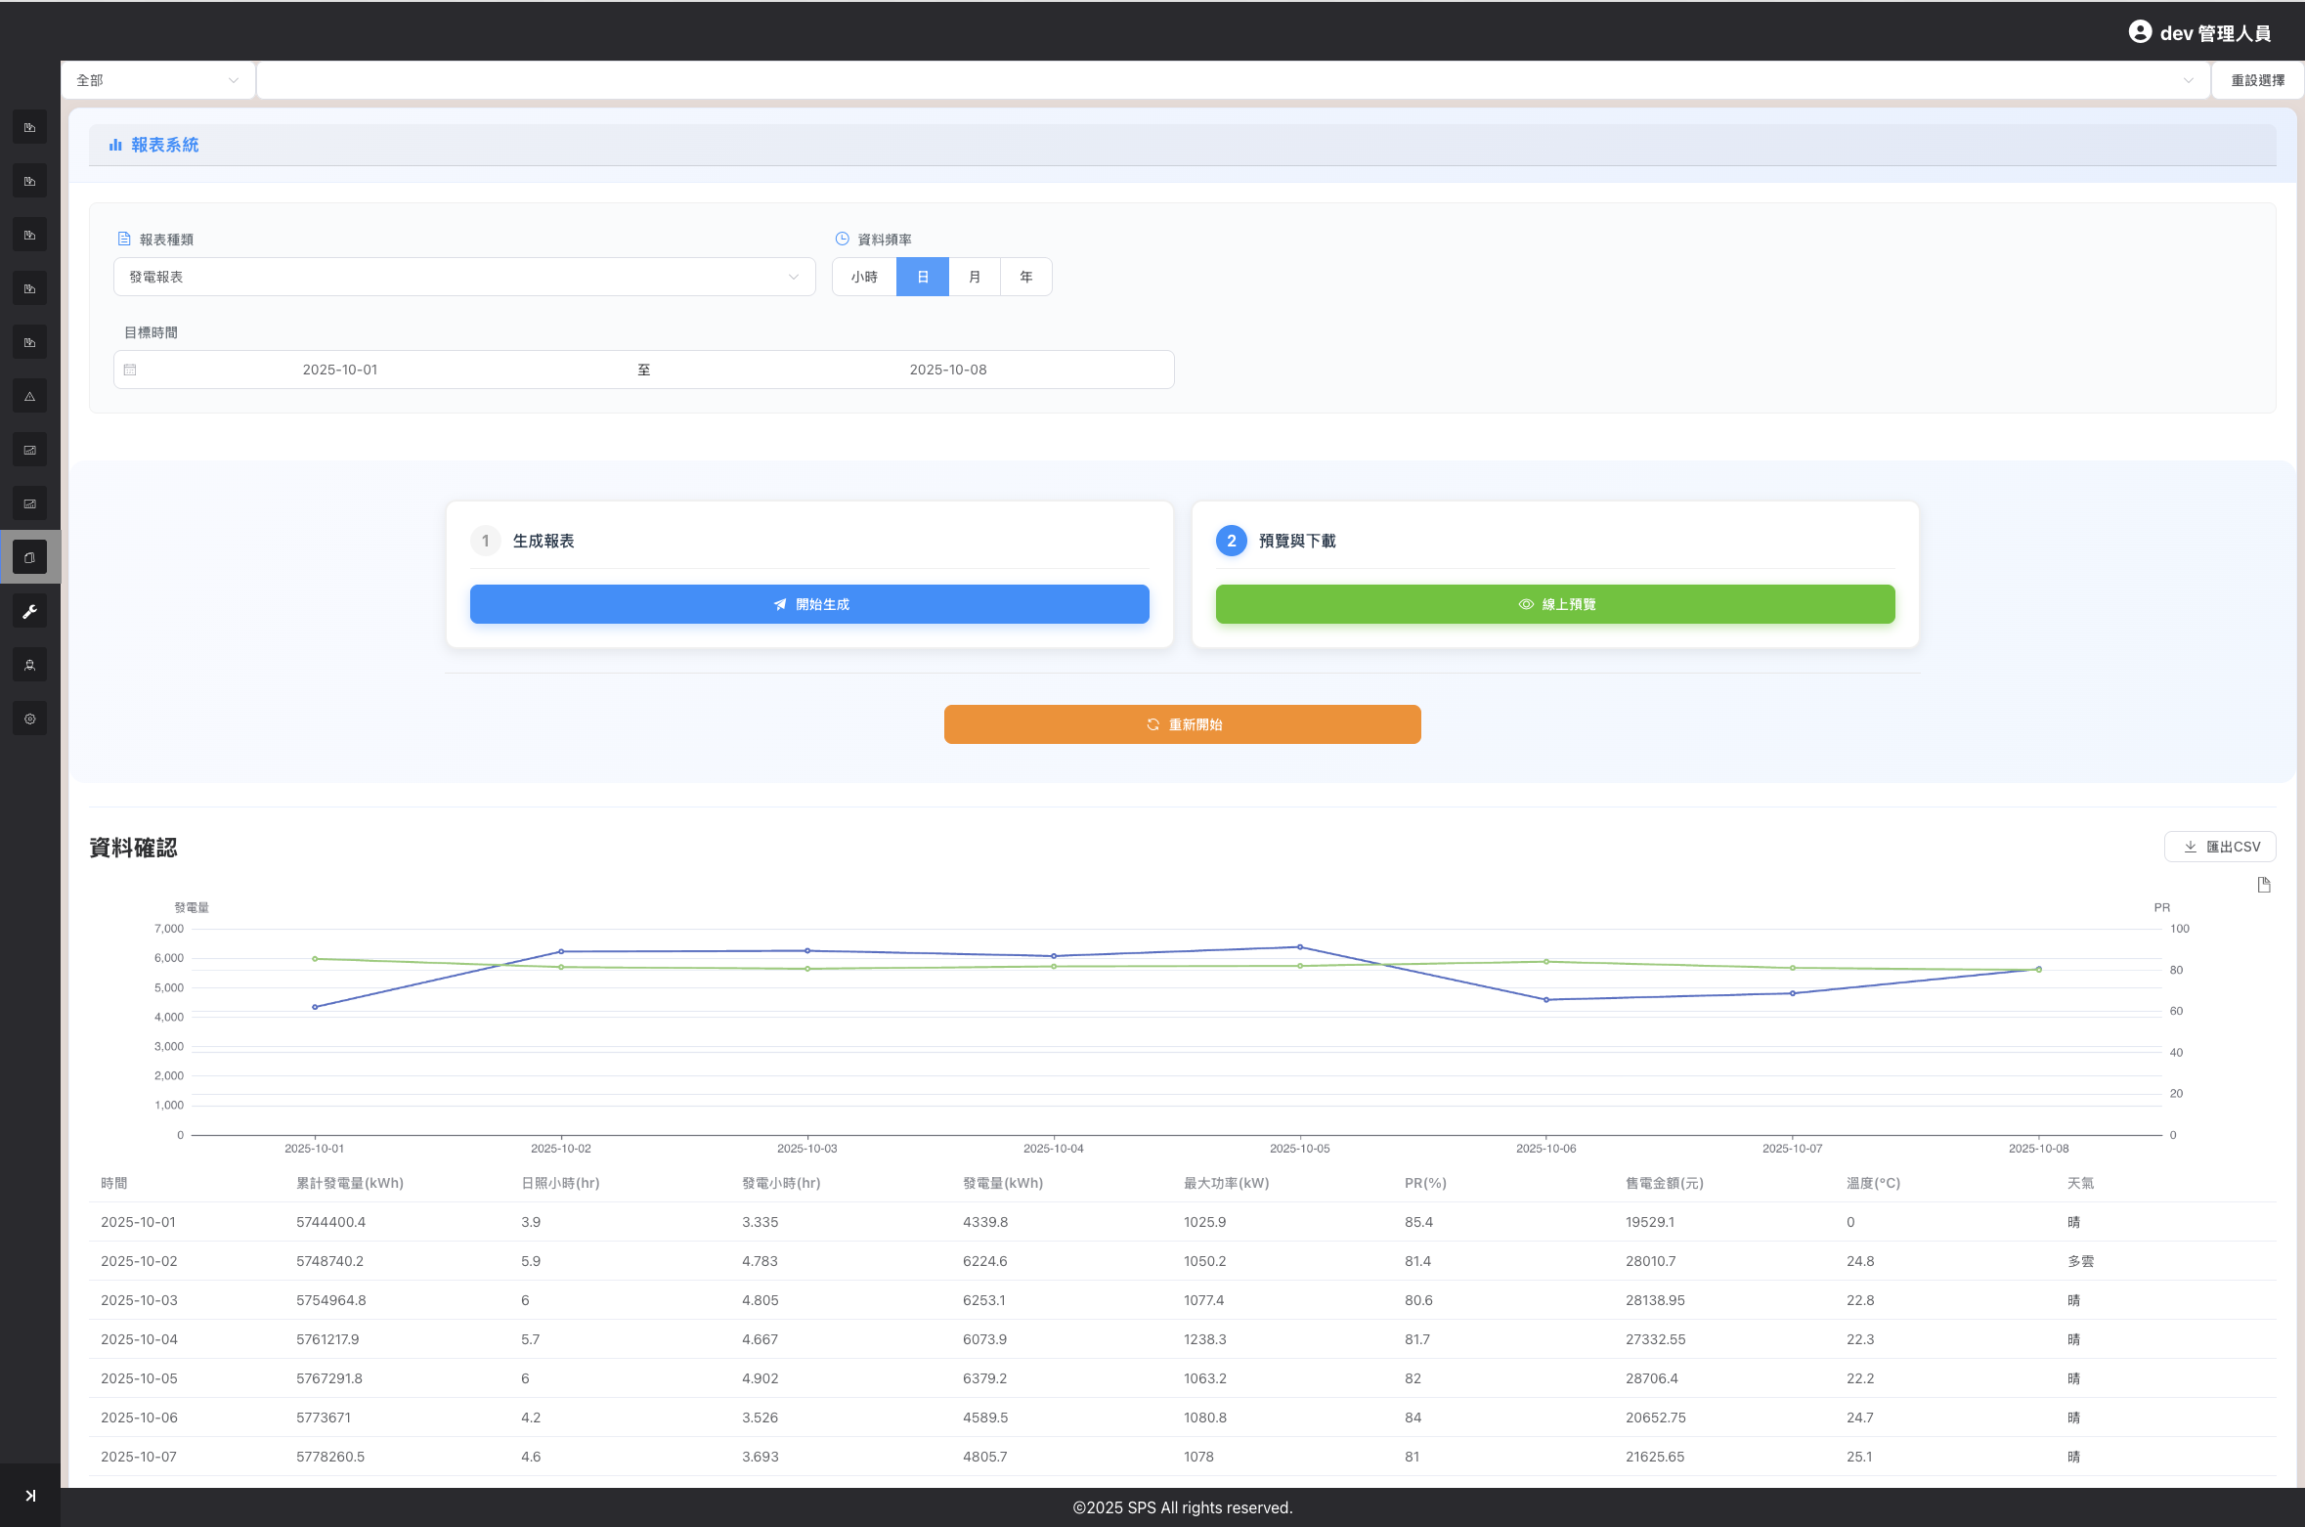This screenshot has height=1527, width=2305.
Task: Click the max power value 1238.3
Action: [1204, 1339]
